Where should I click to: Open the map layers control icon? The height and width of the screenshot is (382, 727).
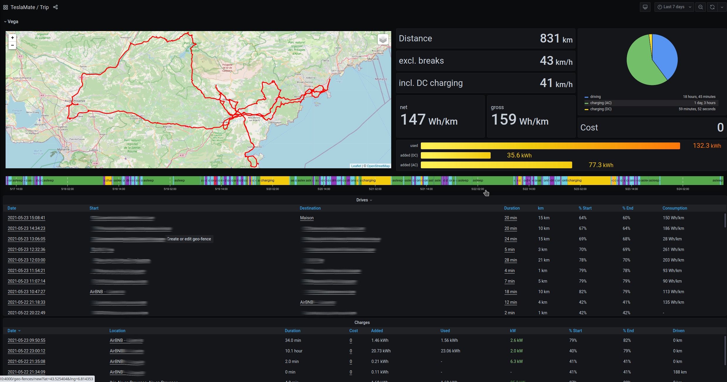[x=383, y=40]
